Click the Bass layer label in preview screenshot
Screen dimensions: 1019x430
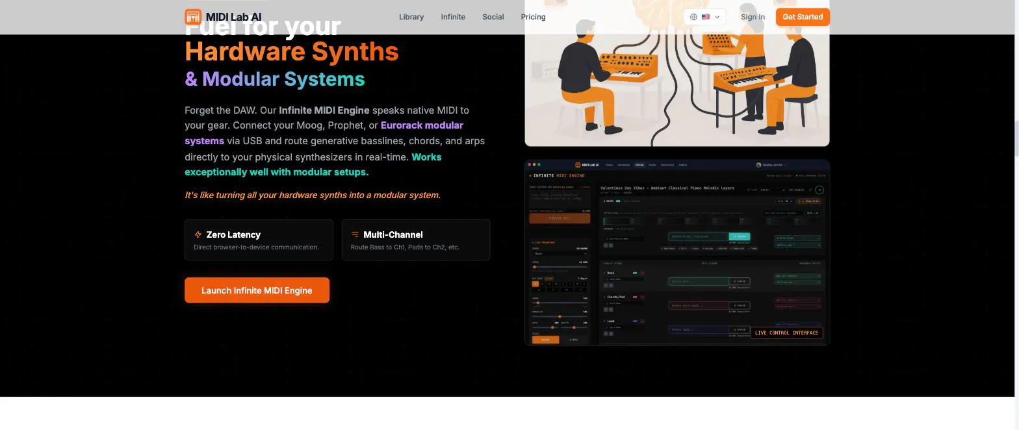tap(610, 273)
